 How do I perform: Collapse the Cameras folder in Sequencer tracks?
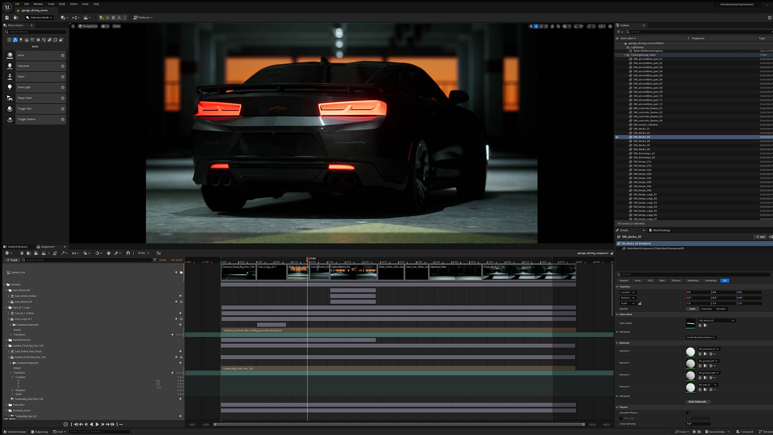(x=5, y=285)
